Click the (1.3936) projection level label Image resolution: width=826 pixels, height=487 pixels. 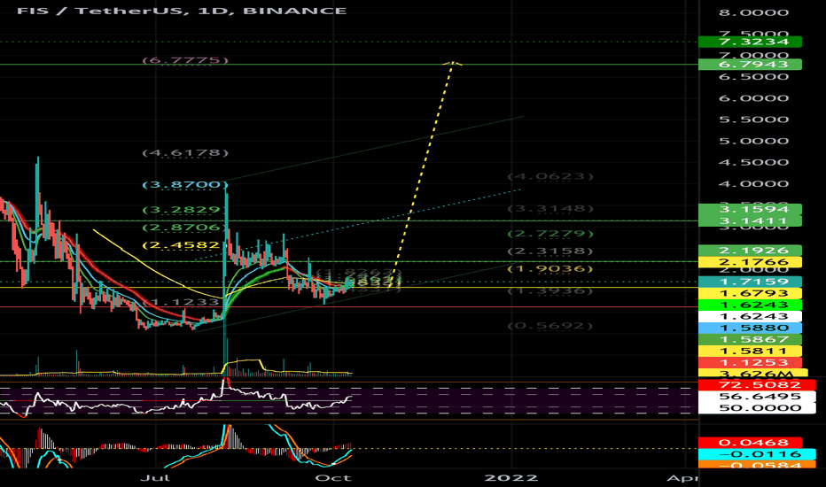coord(550,290)
